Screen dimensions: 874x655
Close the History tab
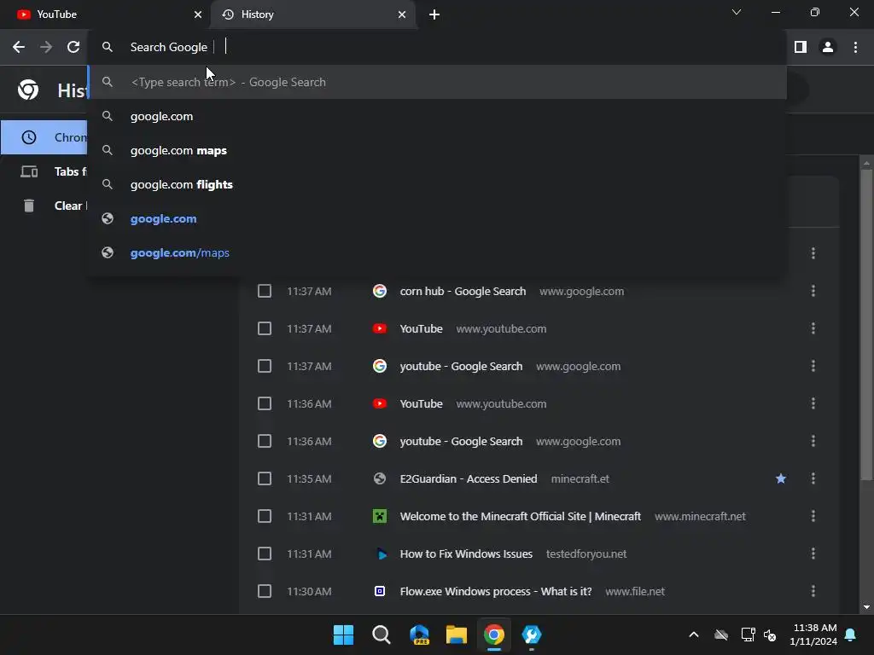pos(402,14)
